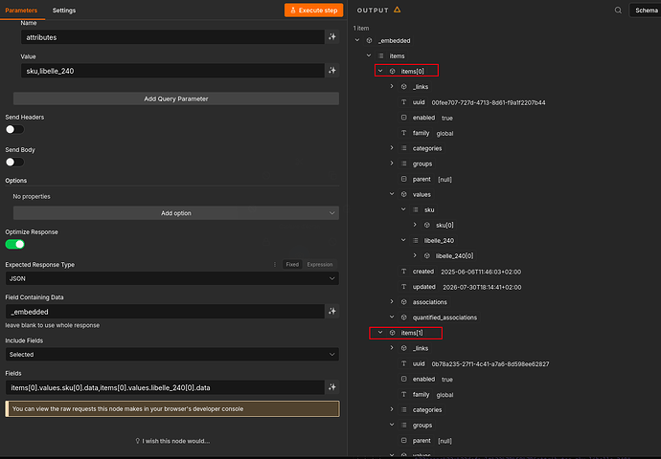
Task: Expand _links under items[1]
Action: (x=392, y=347)
